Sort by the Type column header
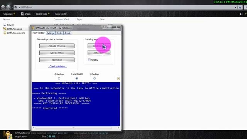 click(x=79, y=19)
